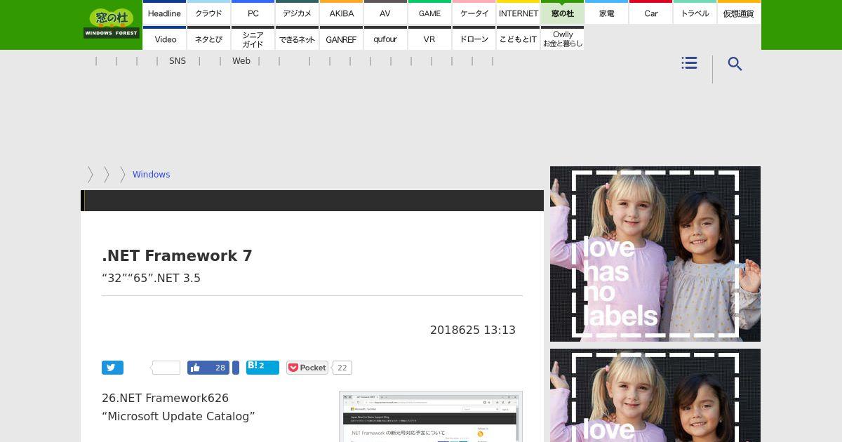
Task: Open the PC tab
Action: click(x=253, y=13)
